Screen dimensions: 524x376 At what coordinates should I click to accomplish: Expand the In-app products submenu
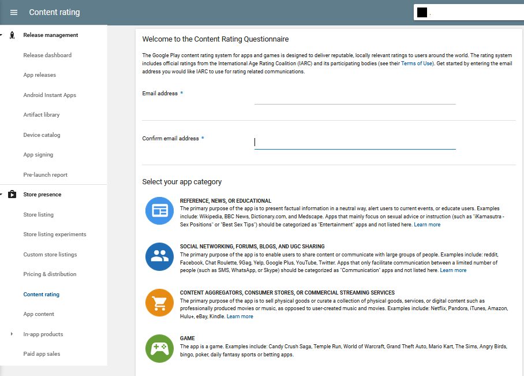tap(12, 334)
